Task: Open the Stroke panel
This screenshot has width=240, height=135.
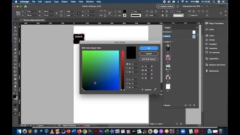Action: click(210, 40)
